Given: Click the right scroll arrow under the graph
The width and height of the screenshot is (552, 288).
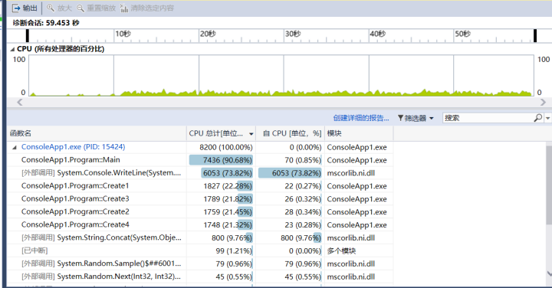Looking at the screenshot, I should pyautogui.click(x=543, y=103).
